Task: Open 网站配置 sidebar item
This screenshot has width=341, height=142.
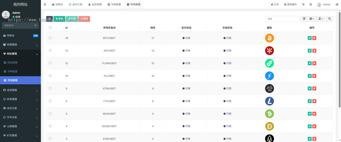Action: [20, 62]
